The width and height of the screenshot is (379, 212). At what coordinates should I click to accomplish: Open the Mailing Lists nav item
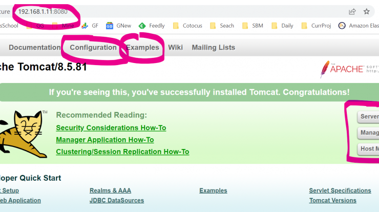(214, 48)
